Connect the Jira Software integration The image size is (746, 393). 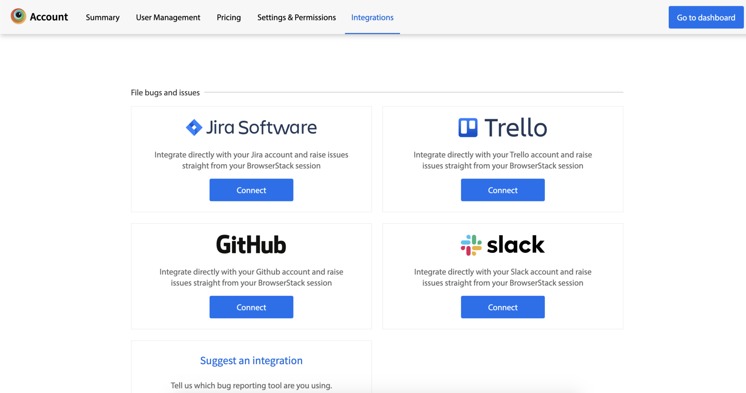[x=251, y=190]
